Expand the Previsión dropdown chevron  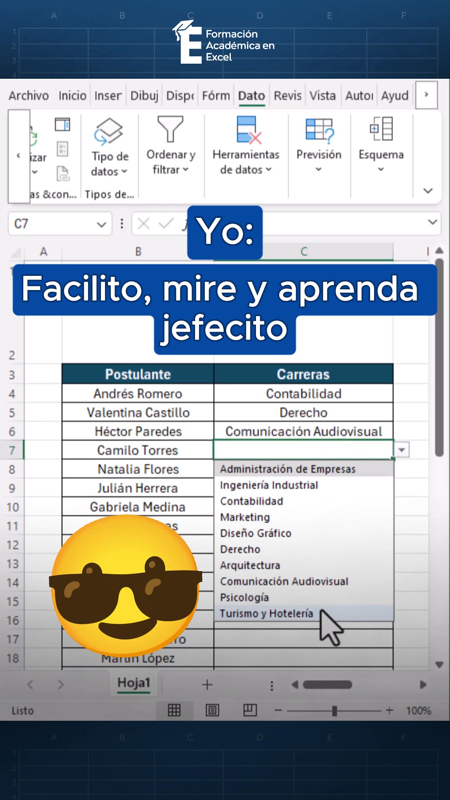point(319,170)
